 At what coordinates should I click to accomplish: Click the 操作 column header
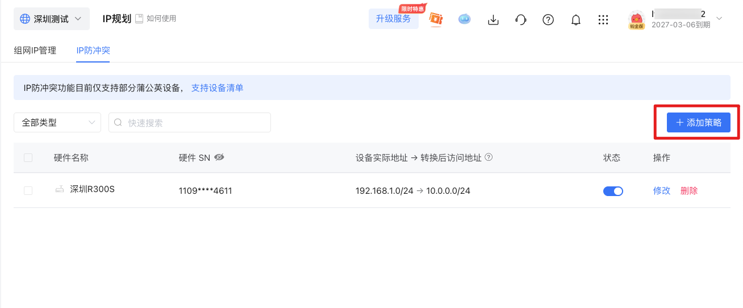pos(662,157)
